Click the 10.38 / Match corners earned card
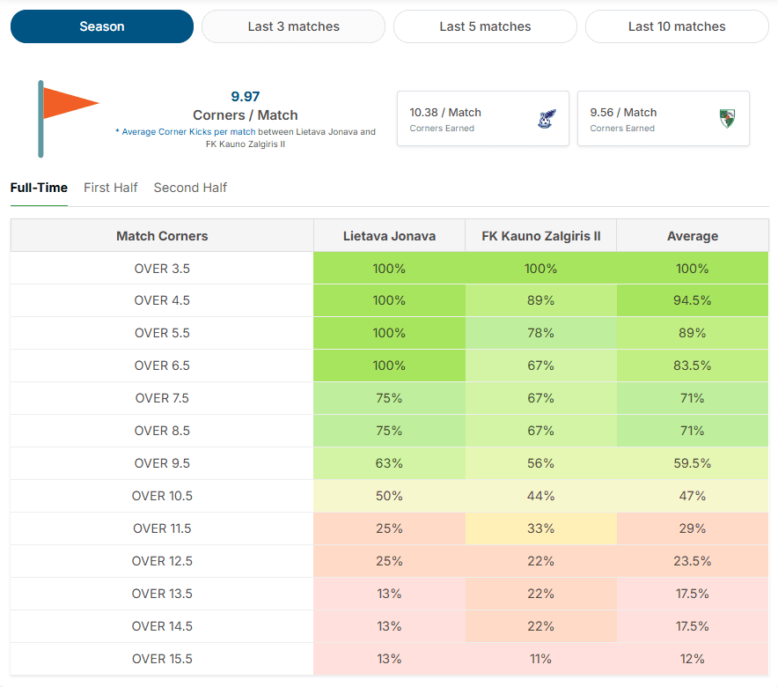This screenshot has height=687, width=778. (x=483, y=119)
